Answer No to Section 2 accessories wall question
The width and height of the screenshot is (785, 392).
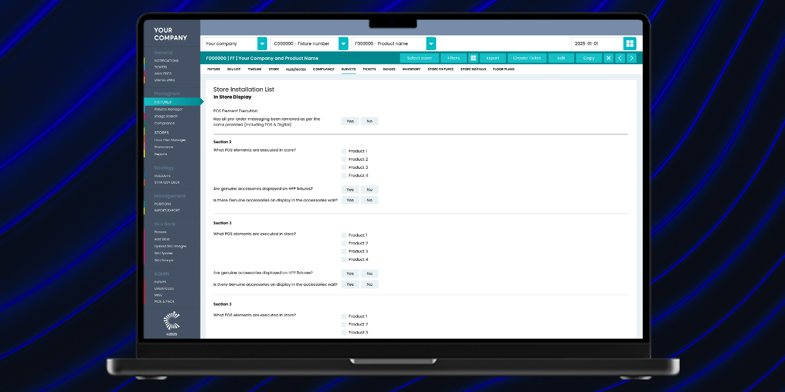pyautogui.click(x=370, y=200)
